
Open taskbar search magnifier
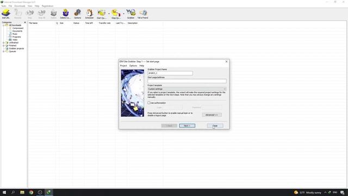coord(13,192)
